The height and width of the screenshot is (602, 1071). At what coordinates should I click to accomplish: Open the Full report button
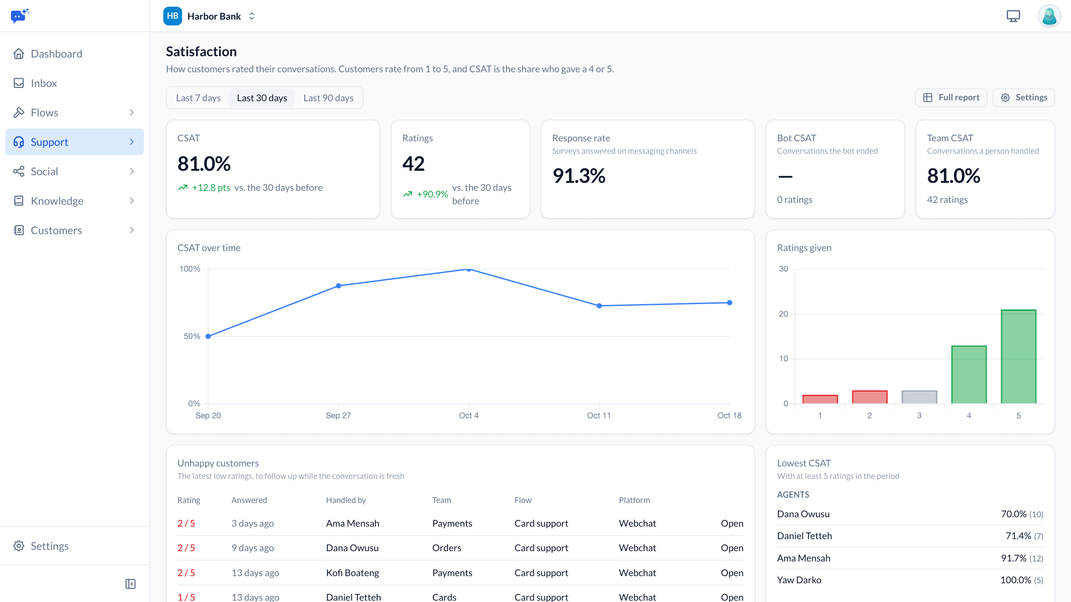pos(951,98)
